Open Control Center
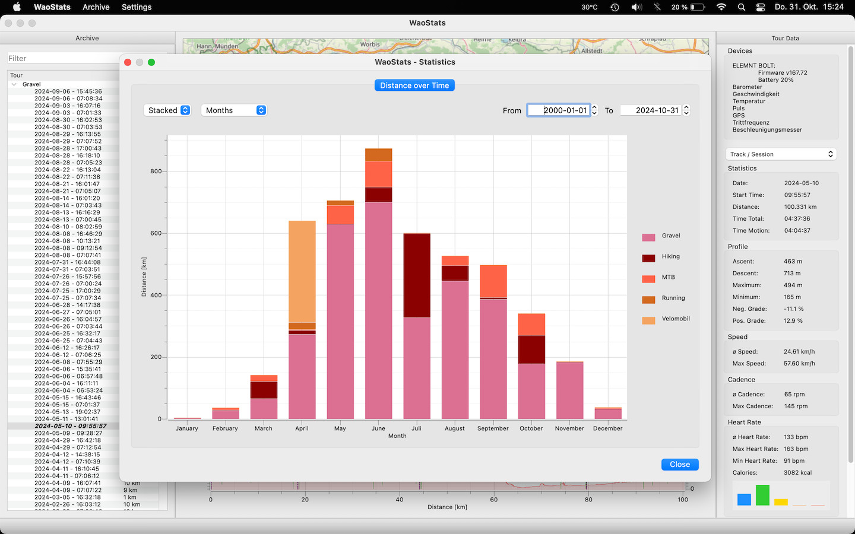Screen dimensions: 855x534 [x=761, y=7]
